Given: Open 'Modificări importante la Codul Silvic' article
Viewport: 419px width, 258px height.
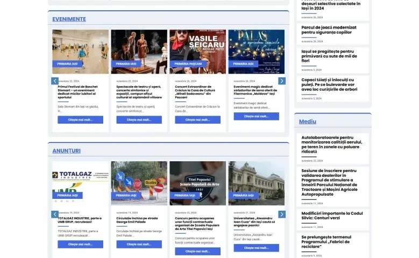Looking at the screenshot, I should pyautogui.click(x=332, y=216).
